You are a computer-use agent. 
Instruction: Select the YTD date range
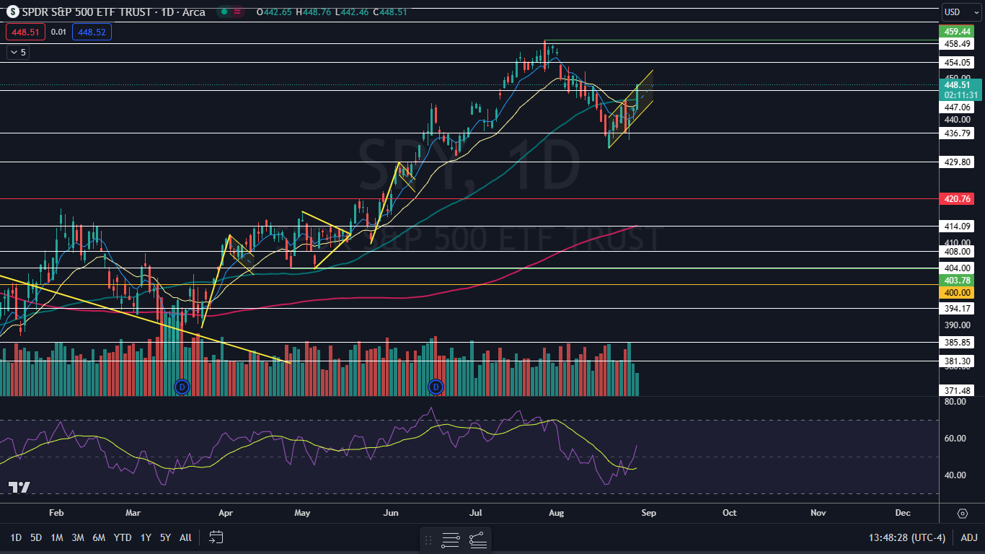point(123,537)
